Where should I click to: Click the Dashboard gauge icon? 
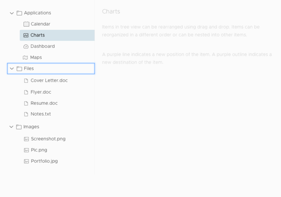tap(26, 46)
